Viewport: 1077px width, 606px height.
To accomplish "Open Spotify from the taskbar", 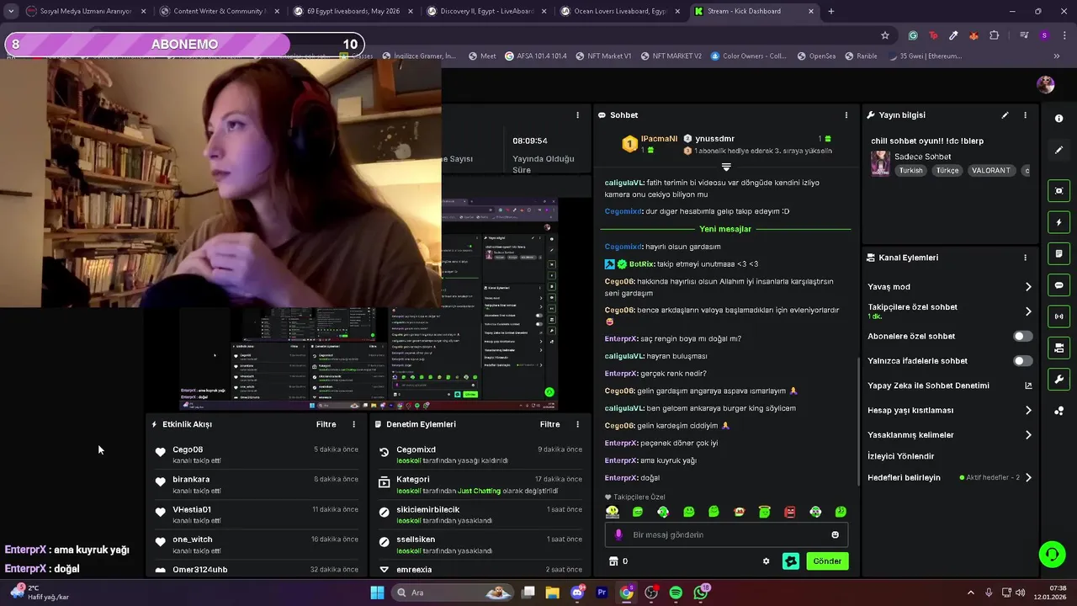I will pyautogui.click(x=676, y=593).
